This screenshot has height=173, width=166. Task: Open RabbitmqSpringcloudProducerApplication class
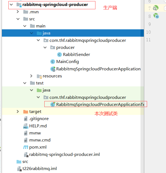(98, 69)
